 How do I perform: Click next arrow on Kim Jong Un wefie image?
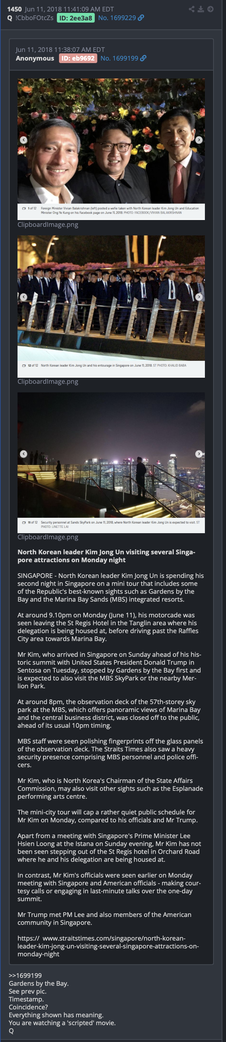pyautogui.click(x=199, y=140)
